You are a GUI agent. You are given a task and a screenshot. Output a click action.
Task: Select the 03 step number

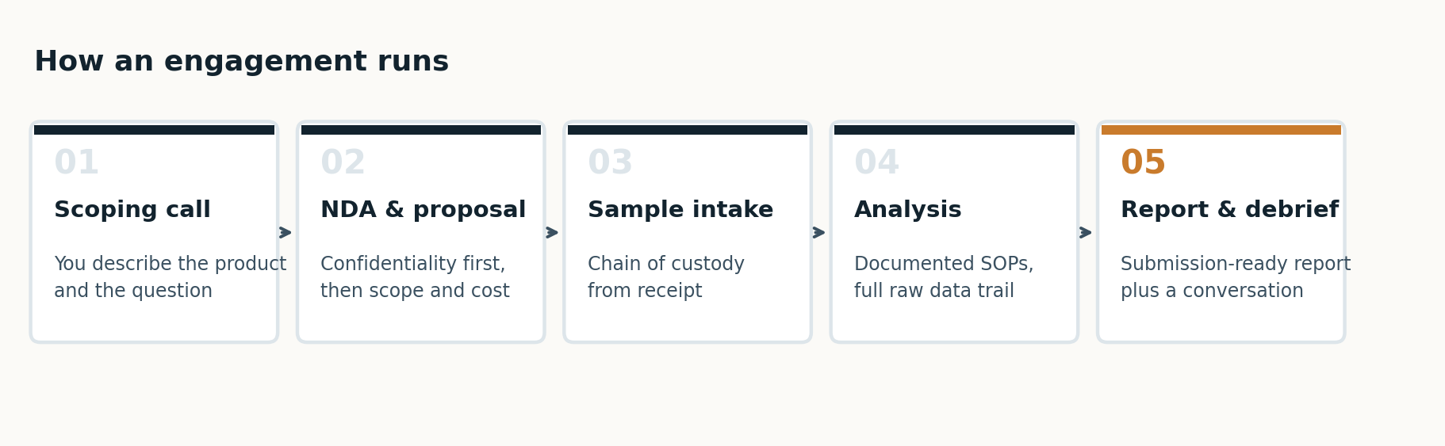(x=610, y=163)
